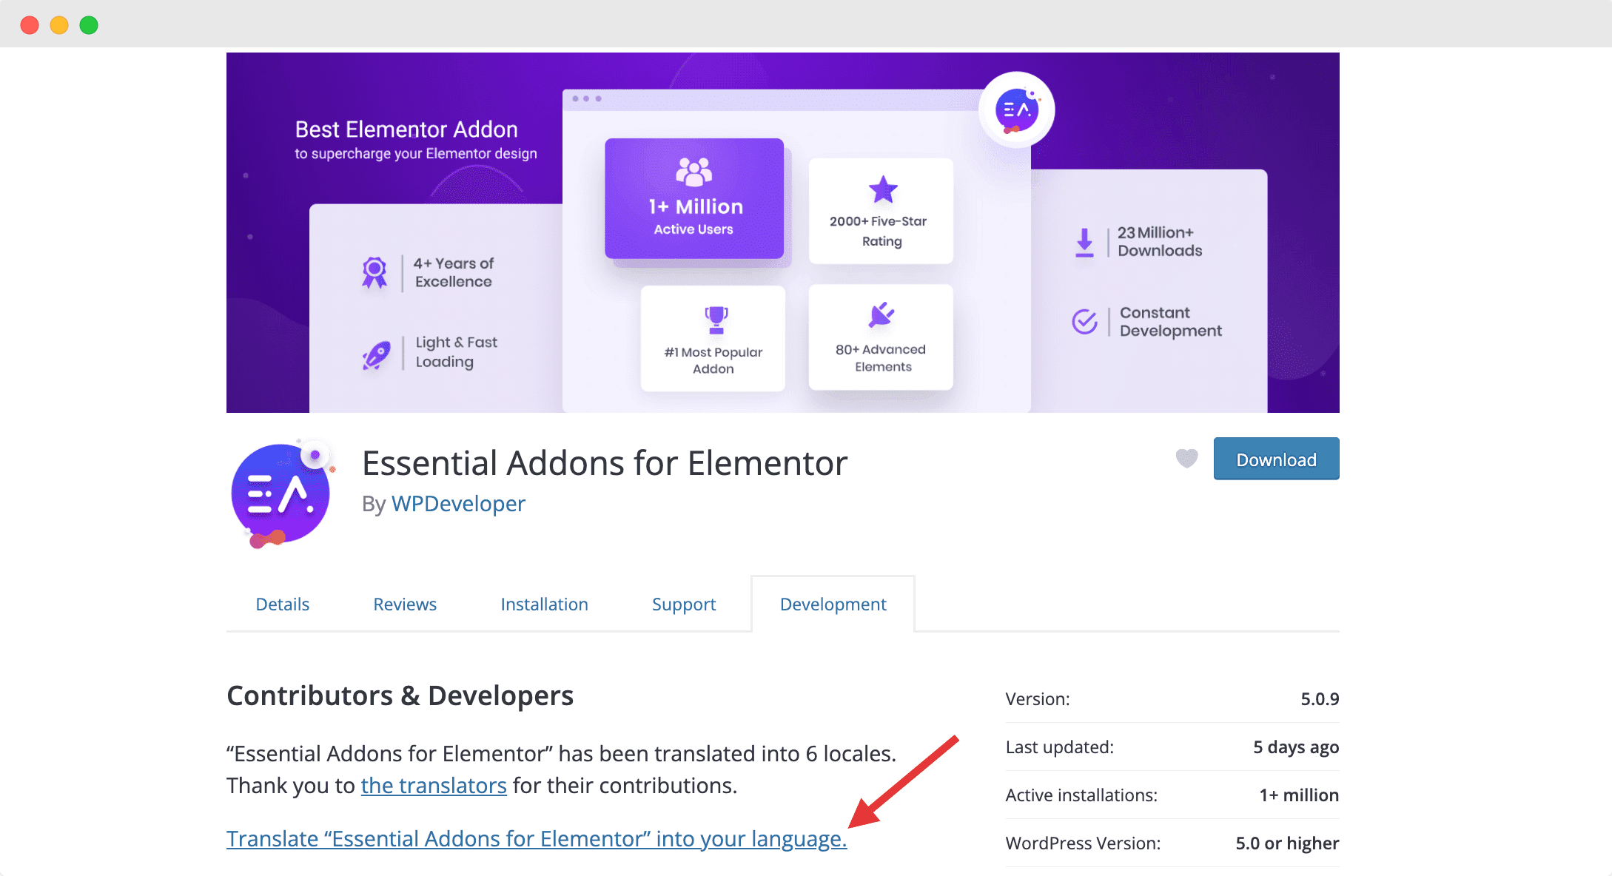The image size is (1612, 876).
Task: Click the 2000+ Five-Star Rating card
Action: pos(881,211)
